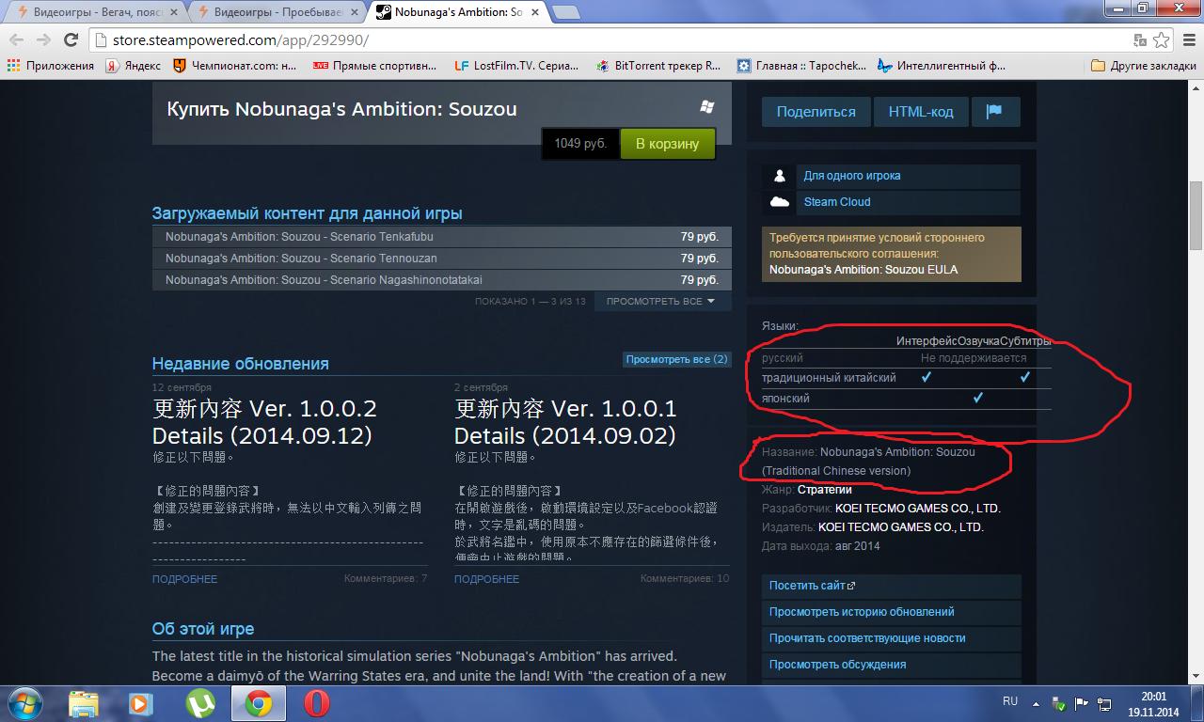
Task: Open the LostFilm.TV bookmark
Action: [x=516, y=66]
